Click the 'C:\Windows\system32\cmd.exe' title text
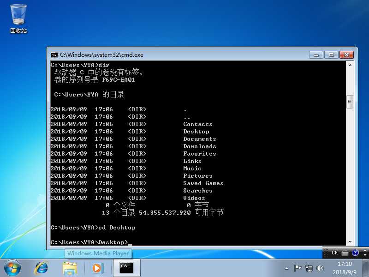Image resolution: width=369 pixels, height=277 pixels. coord(101,54)
